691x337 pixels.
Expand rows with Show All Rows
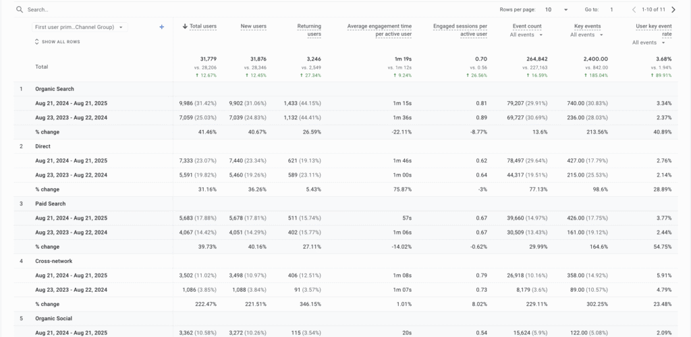pyautogui.click(x=57, y=42)
